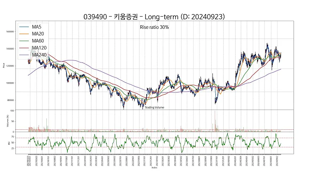Click the dark red MA120 legend line swatch

24,48
